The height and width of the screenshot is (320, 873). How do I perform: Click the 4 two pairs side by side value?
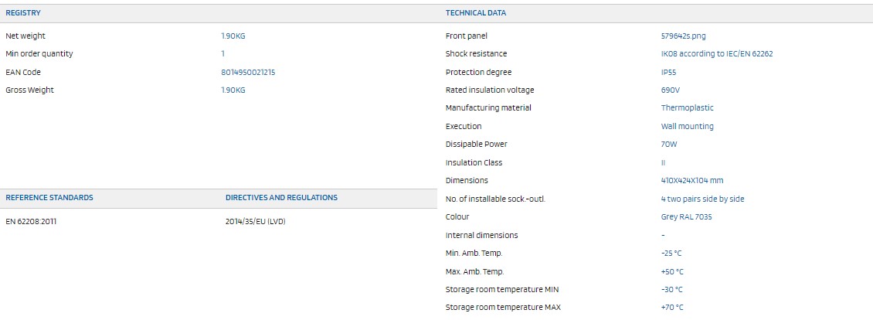(x=702, y=199)
